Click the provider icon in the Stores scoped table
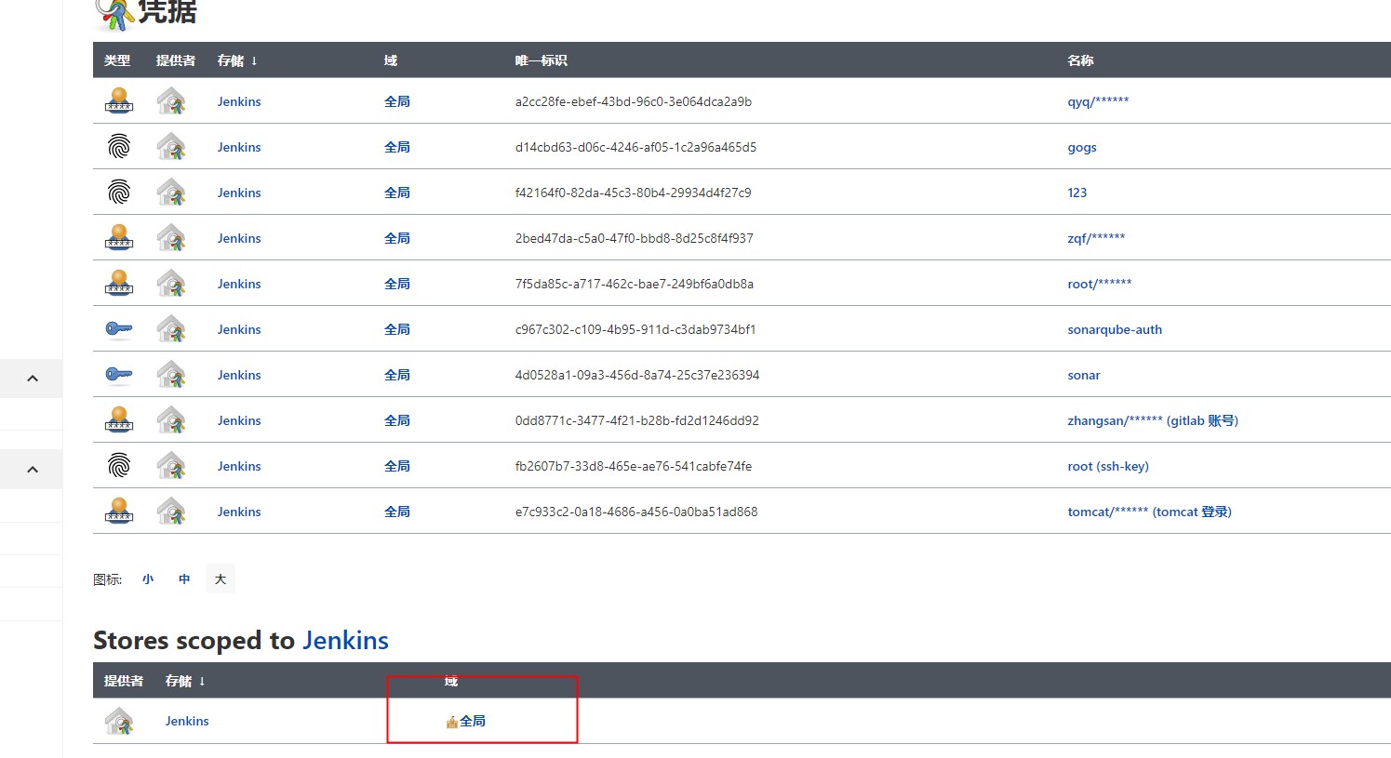The width and height of the screenshot is (1391, 758). 119,721
